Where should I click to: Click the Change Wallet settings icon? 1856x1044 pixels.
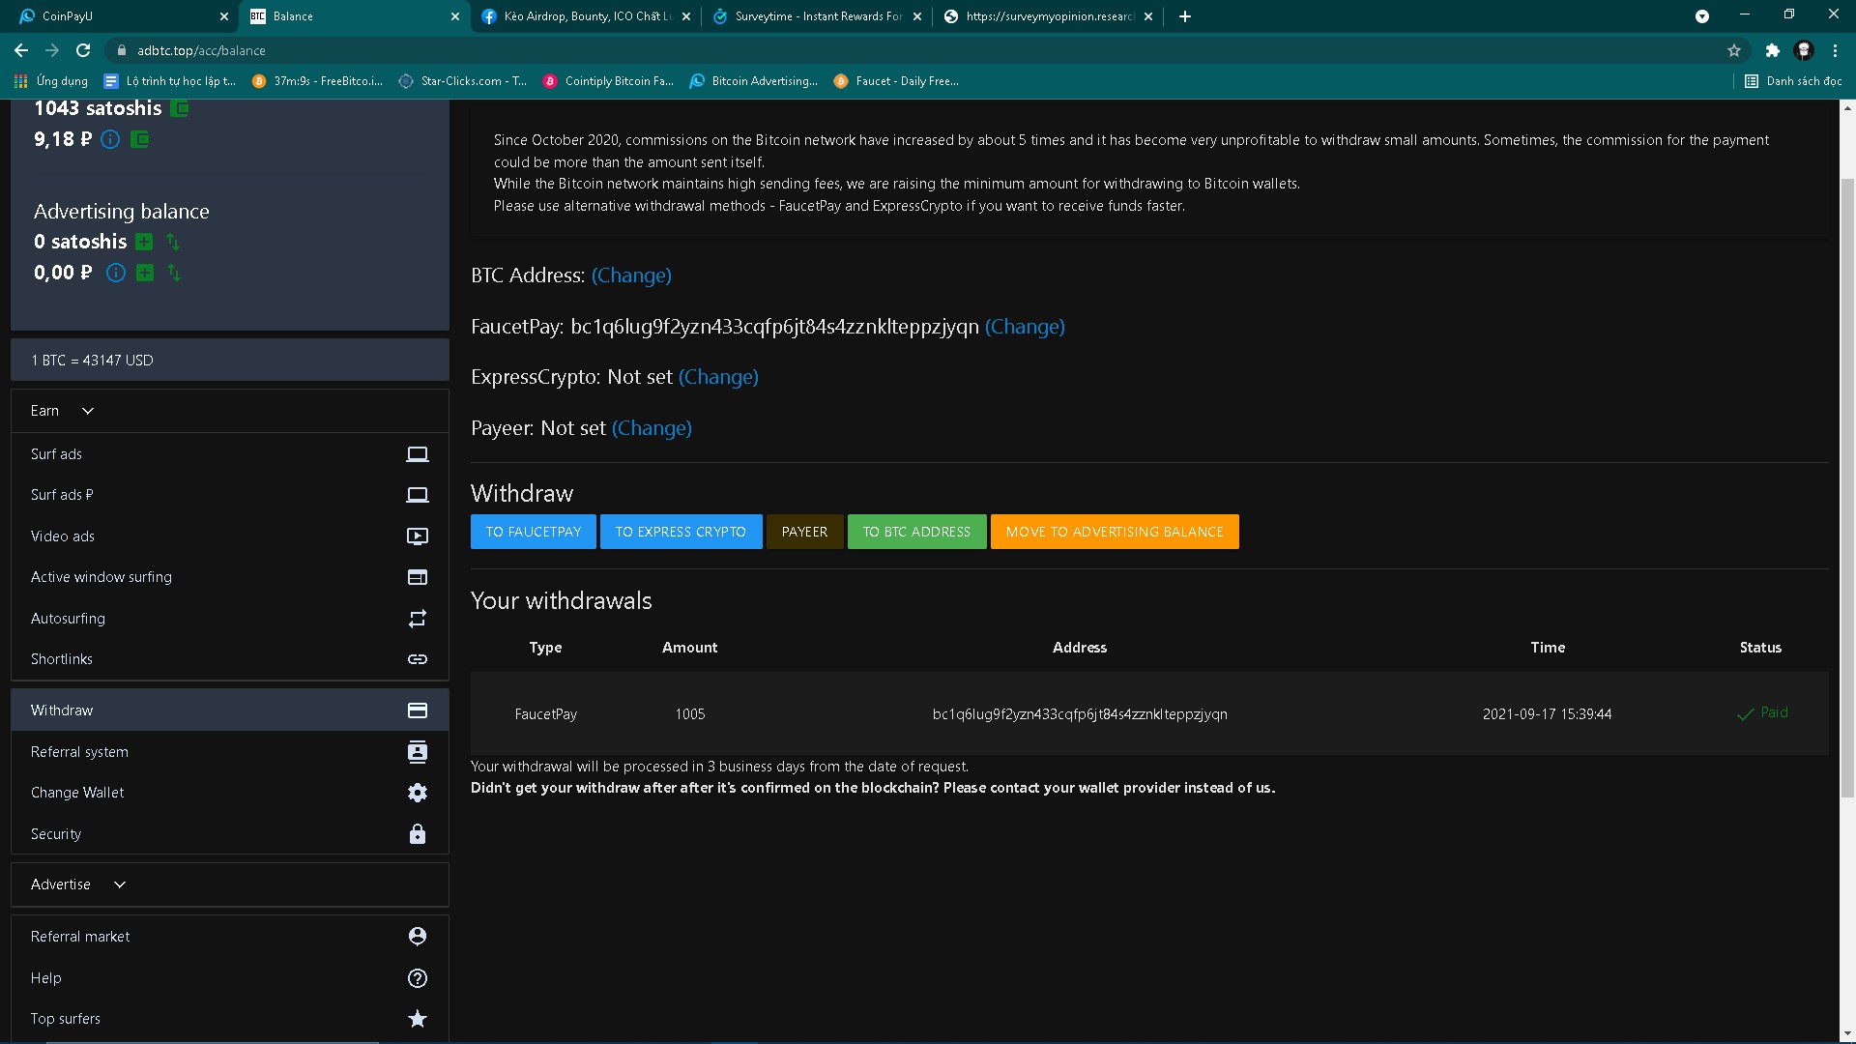click(x=417, y=792)
